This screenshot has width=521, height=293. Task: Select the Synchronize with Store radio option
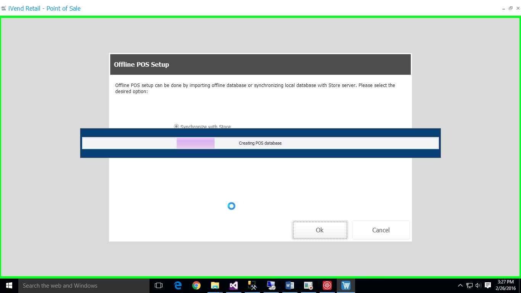(176, 126)
